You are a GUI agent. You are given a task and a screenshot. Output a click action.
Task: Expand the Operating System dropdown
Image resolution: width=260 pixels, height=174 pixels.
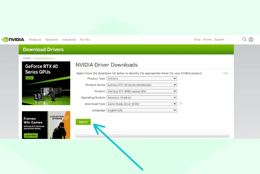click(142, 98)
